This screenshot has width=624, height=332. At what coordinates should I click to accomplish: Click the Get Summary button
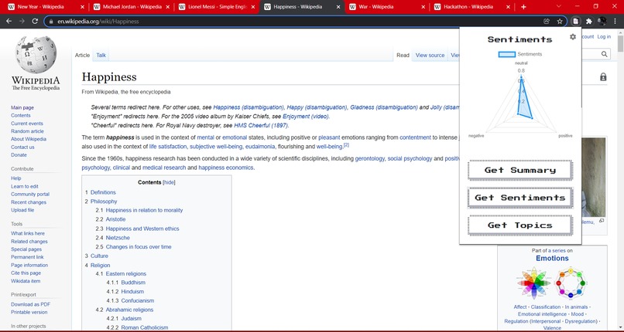point(520,170)
